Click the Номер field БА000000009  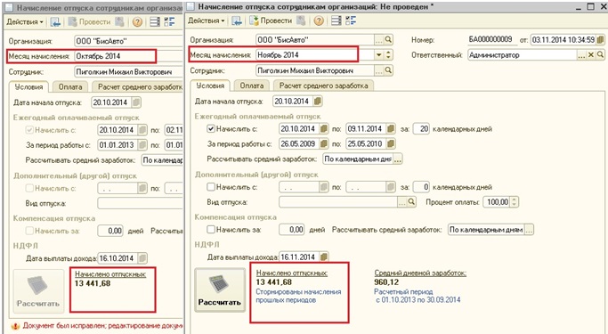(x=492, y=39)
